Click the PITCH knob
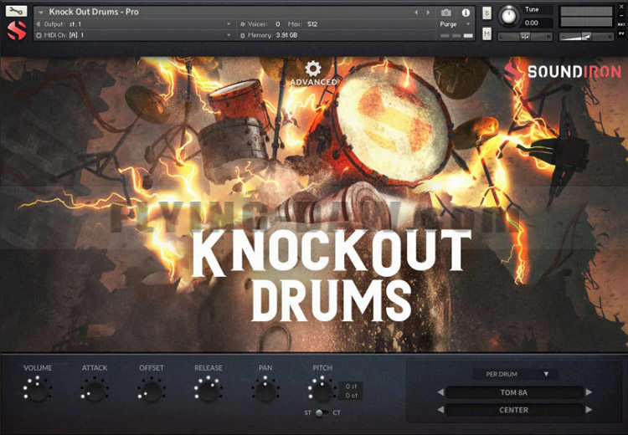 [322, 391]
